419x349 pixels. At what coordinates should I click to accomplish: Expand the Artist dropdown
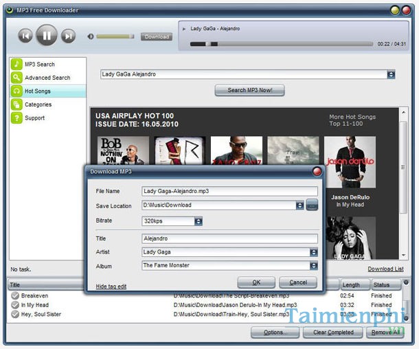click(x=314, y=252)
